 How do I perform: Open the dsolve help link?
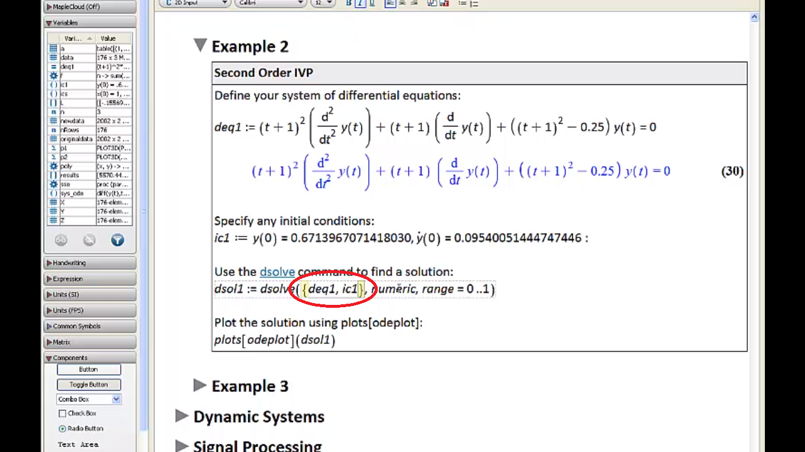coord(277,272)
